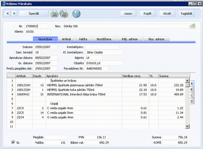203x149 pixels.
Task: Click the KOPĀ field with 892.29
Action: click(x=176, y=142)
